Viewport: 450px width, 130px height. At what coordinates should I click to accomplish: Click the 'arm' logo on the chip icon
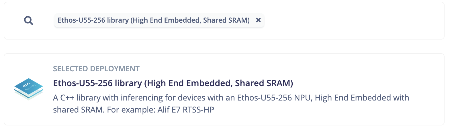coord(26,85)
